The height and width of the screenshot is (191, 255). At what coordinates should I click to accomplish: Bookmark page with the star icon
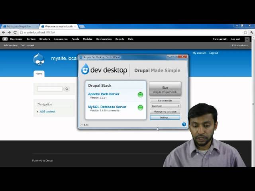(x=245, y=32)
